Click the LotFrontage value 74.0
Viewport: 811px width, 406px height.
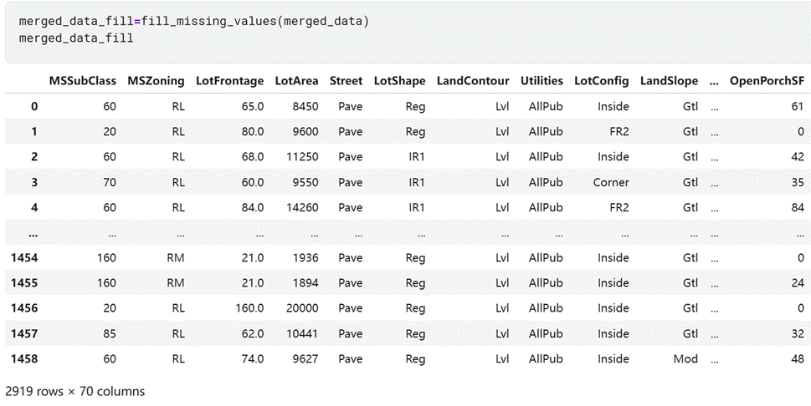tap(253, 359)
